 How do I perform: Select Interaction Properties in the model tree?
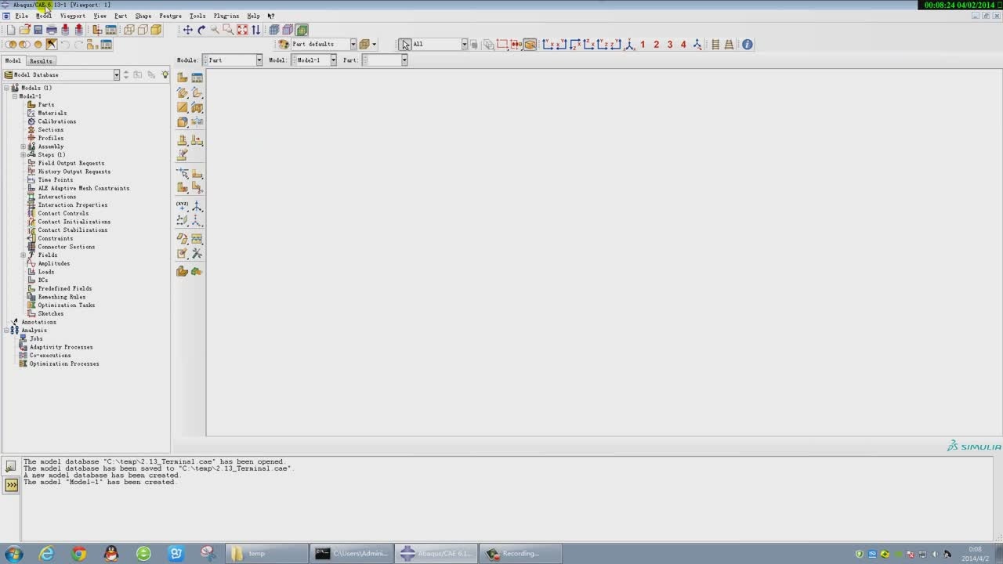(x=72, y=205)
